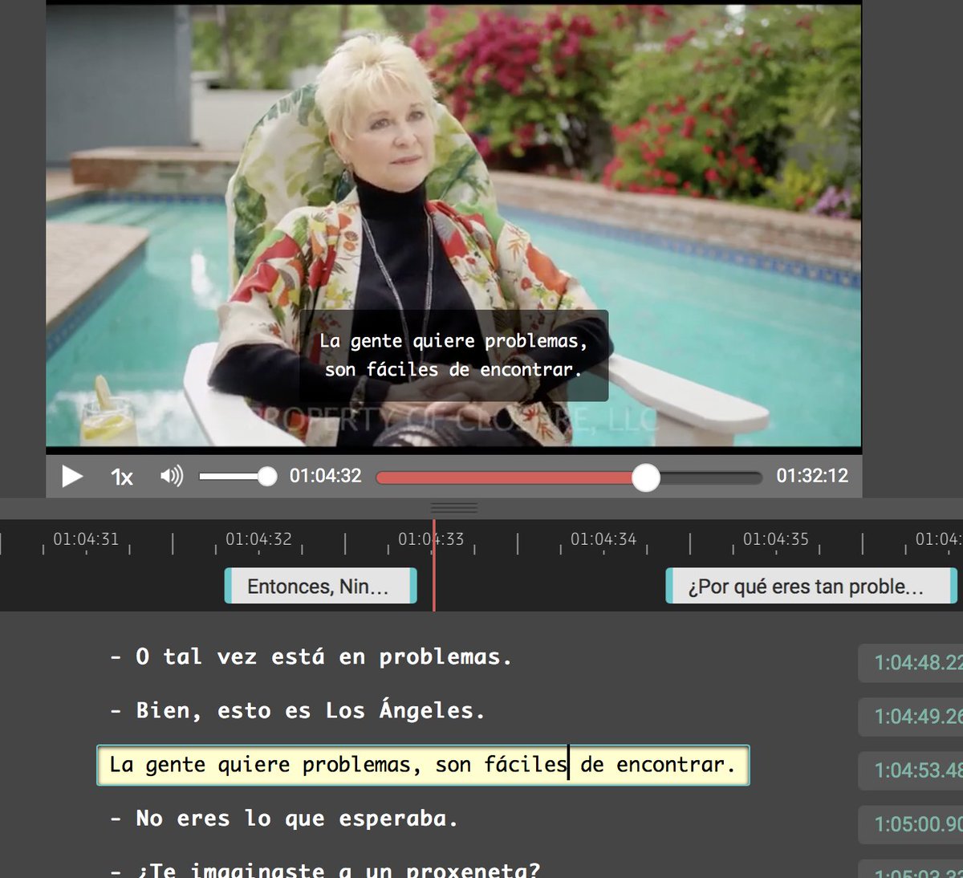Click the left edge handle of 'Entonces, Nin...' clip
The height and width of the screenshot is (878, 963).
(228, 586)
